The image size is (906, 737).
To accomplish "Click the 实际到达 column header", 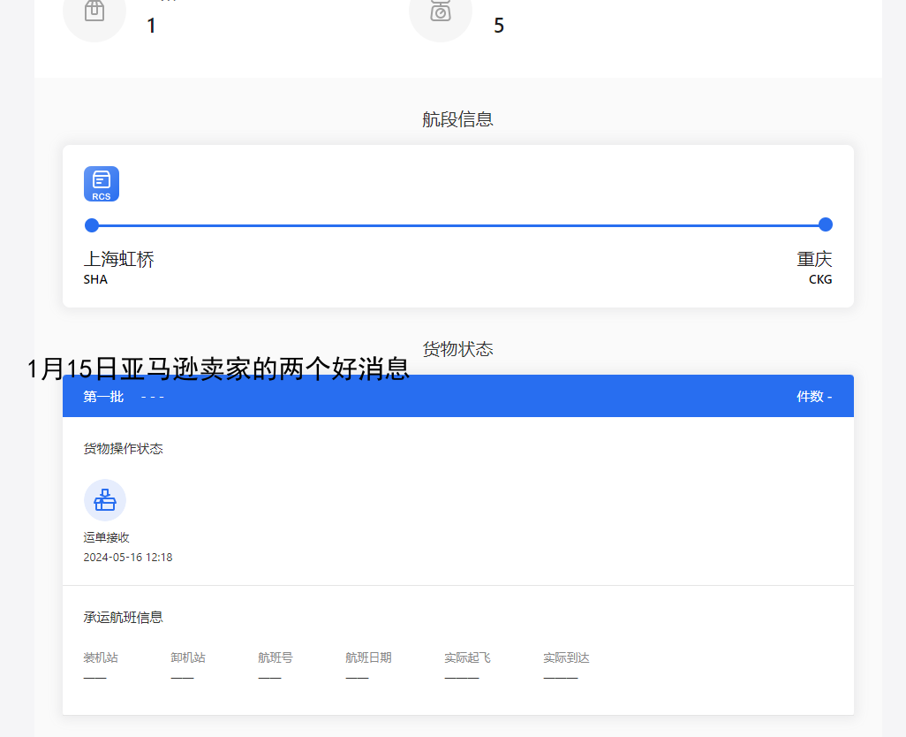I will [566, 658].
